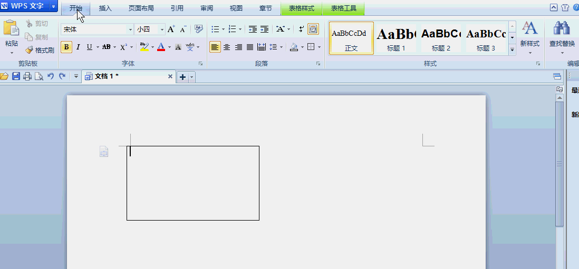Viewport: 579px width, 269px height.
Task: Click the Chinese text layout icon
Action: 281,29
